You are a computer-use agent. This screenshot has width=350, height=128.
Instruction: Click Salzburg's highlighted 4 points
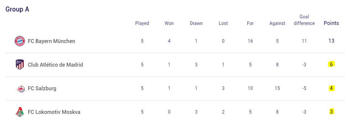[x=331, y=88]
